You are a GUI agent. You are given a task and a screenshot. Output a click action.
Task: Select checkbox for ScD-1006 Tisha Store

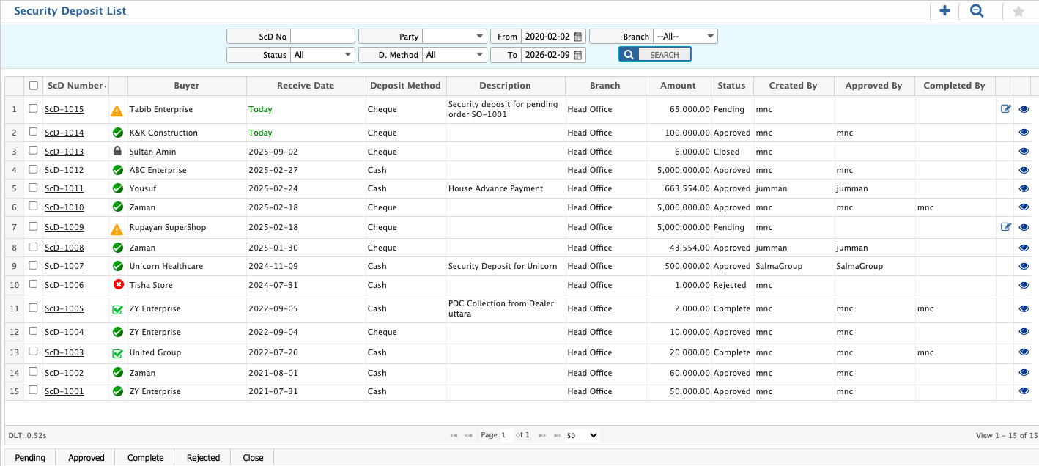pos(33,284)
